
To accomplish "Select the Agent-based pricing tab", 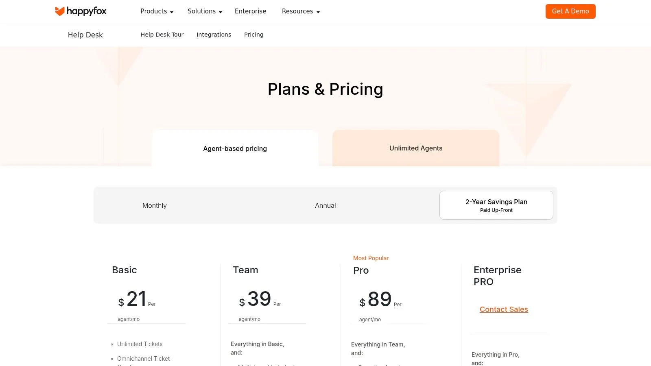I will click(235, 148).
